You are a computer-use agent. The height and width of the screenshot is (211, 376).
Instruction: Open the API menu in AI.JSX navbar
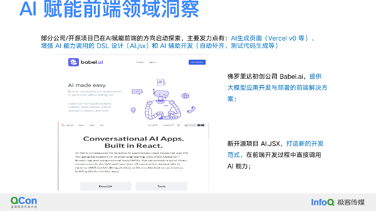102,125
